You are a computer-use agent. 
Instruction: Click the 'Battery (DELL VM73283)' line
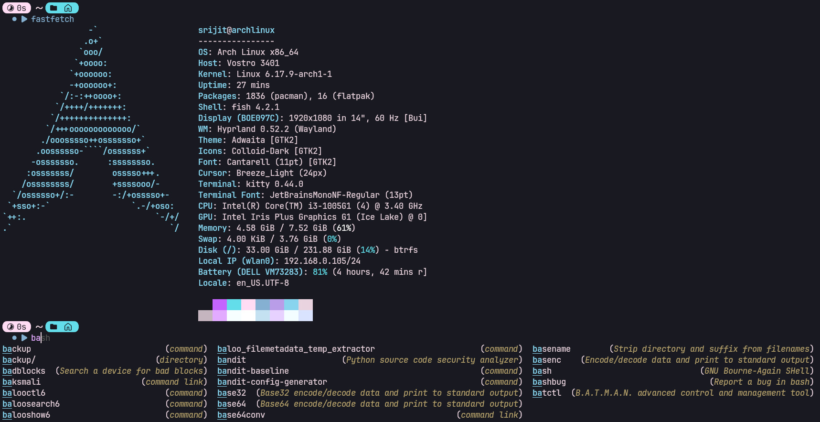coord(313,272)
